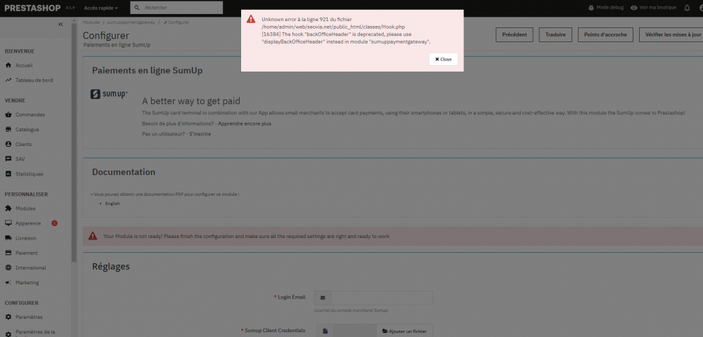Click the envelope icon beside Login Email
This screenshot has height=337, width=703.
323,298
